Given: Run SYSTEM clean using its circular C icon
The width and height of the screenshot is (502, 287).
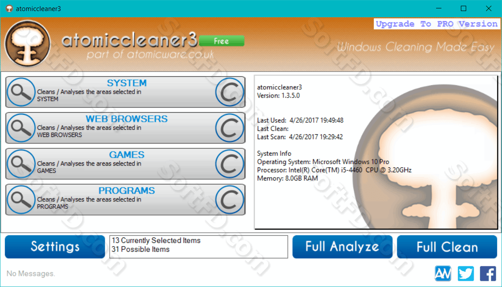Looking at the screenshot, I should [x=230, y=92].
